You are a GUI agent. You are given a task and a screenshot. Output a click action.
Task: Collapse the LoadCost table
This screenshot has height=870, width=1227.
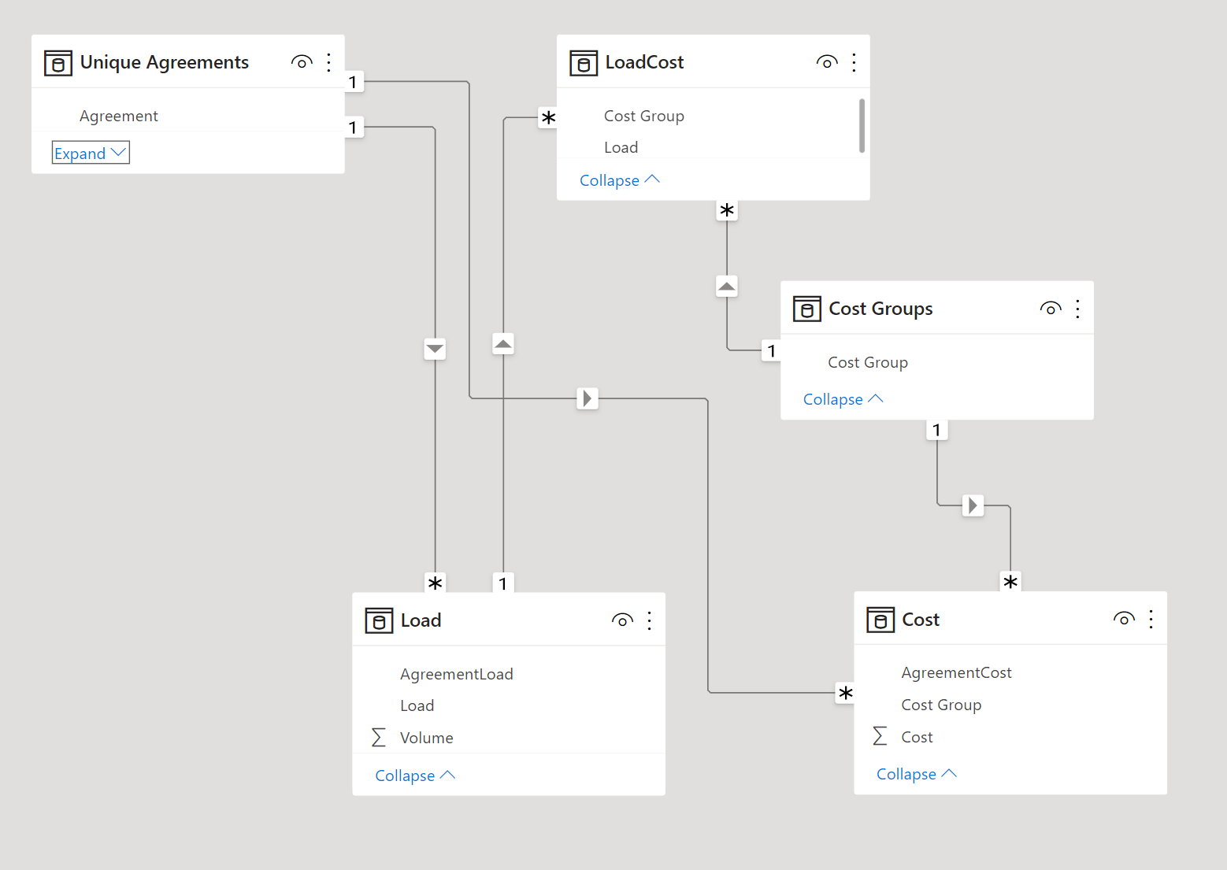click(x=620, y=180)
